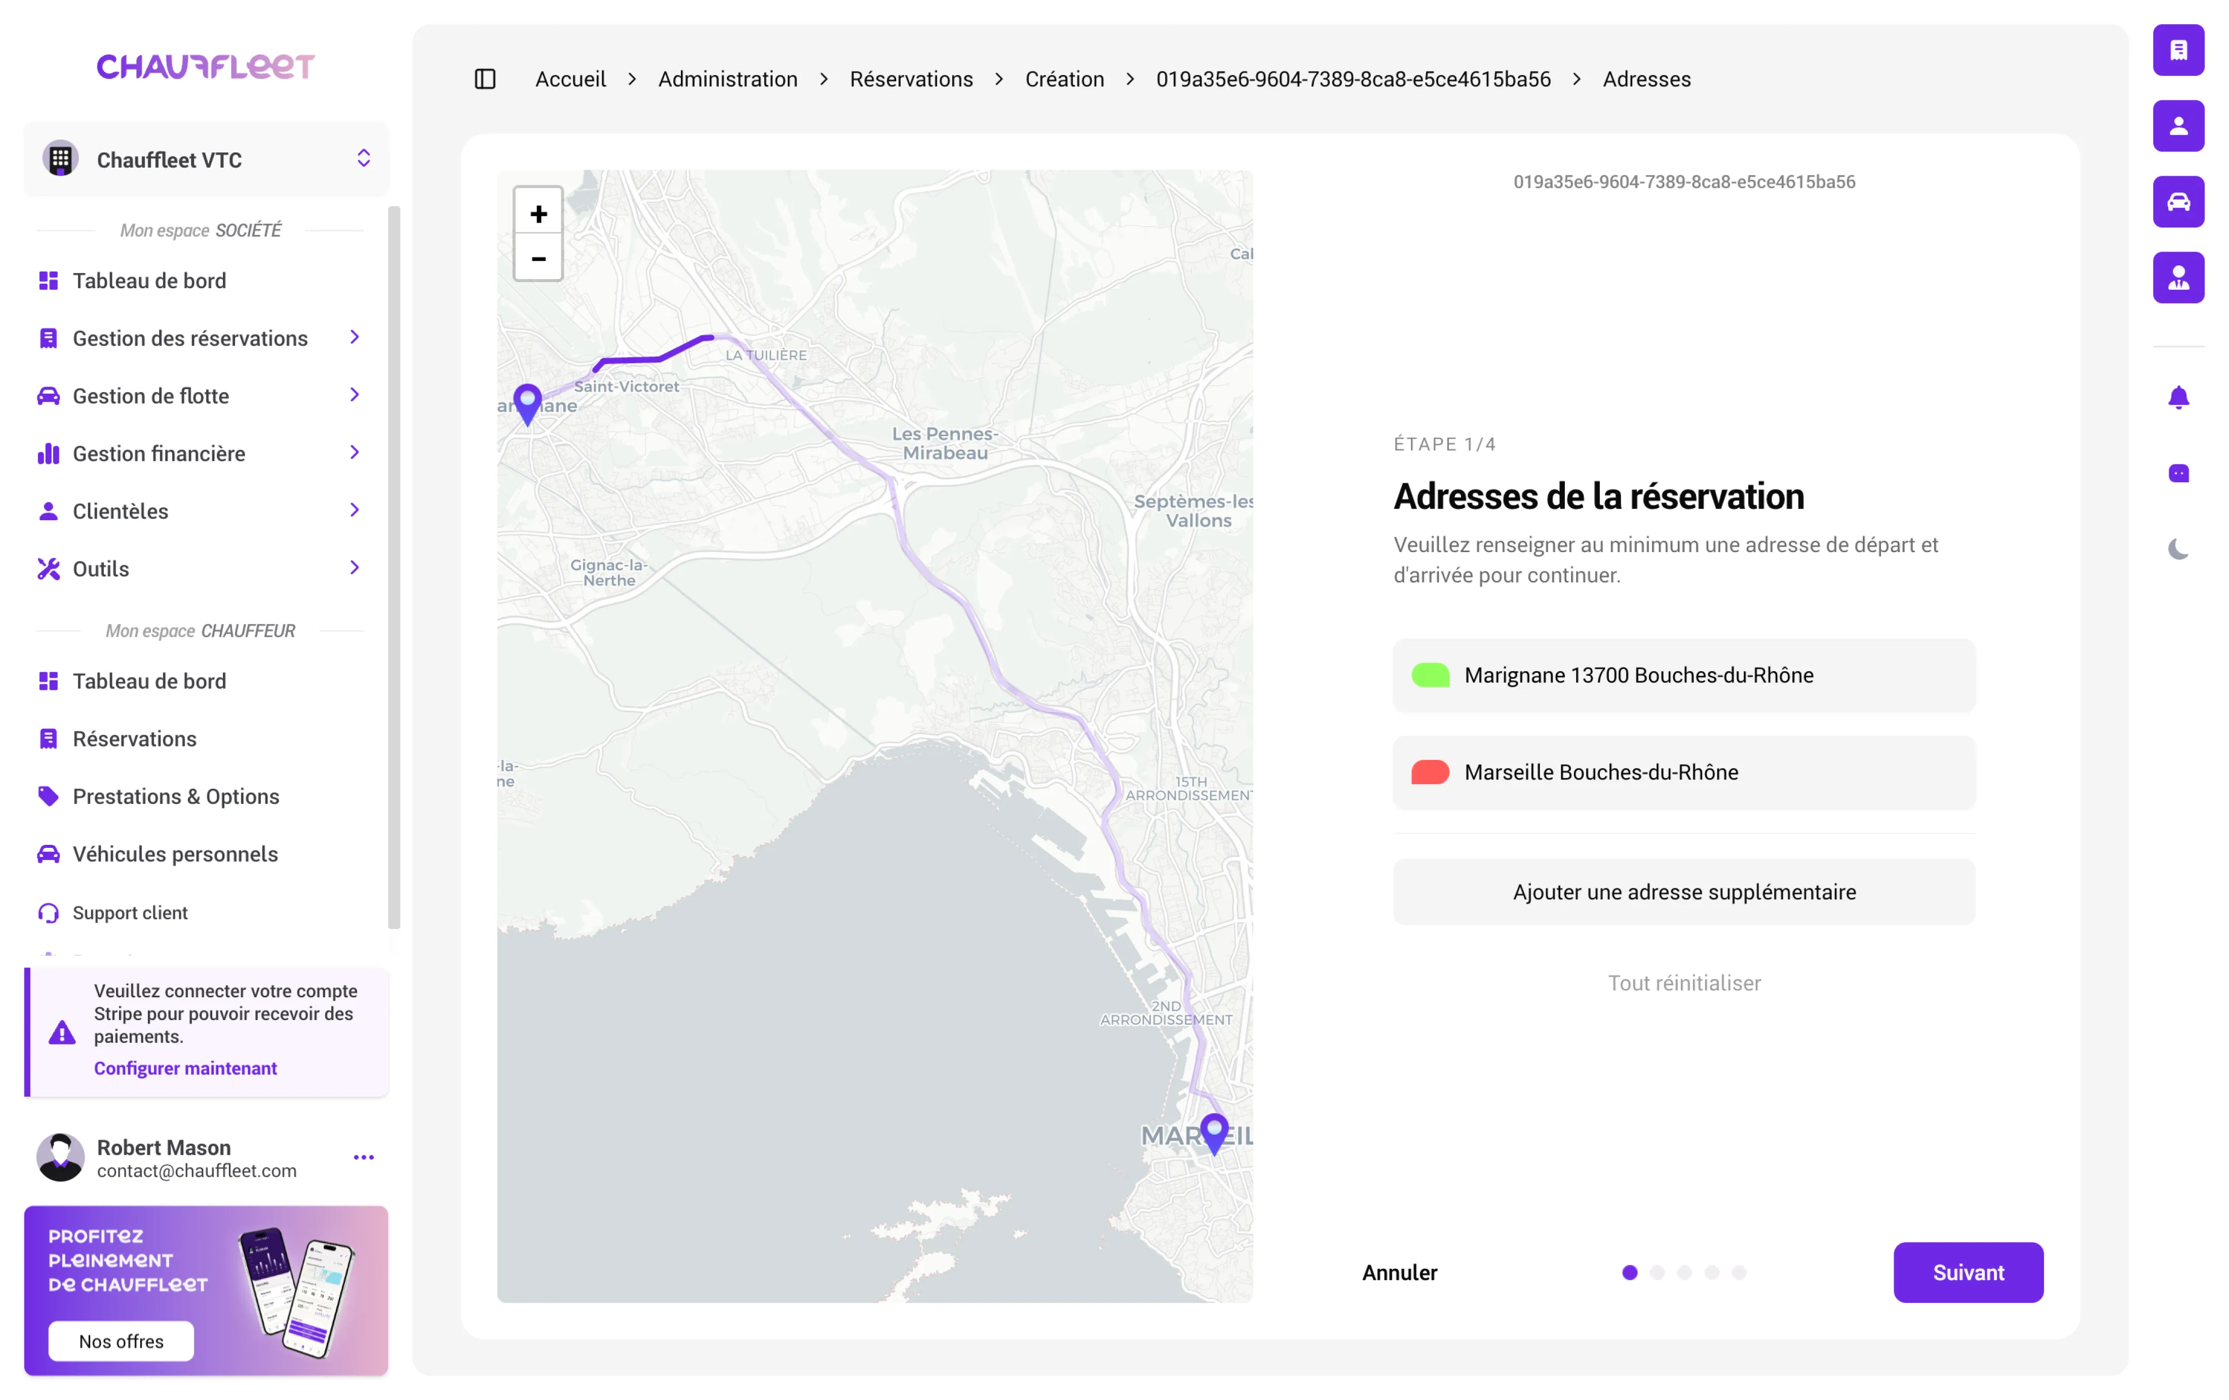The height and width of the screenshot is (1400, 2229).
Task: Toggle the sidebar panel icon
Action: point(485,80)
